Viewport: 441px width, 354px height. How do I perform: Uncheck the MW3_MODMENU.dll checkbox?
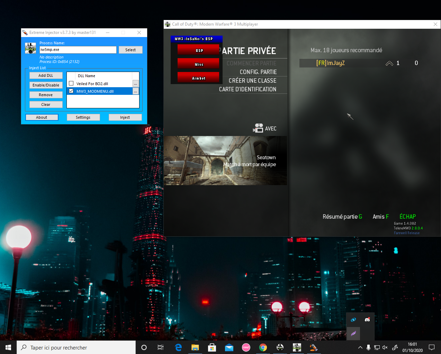pyautogui.click(x=71, y=91)
